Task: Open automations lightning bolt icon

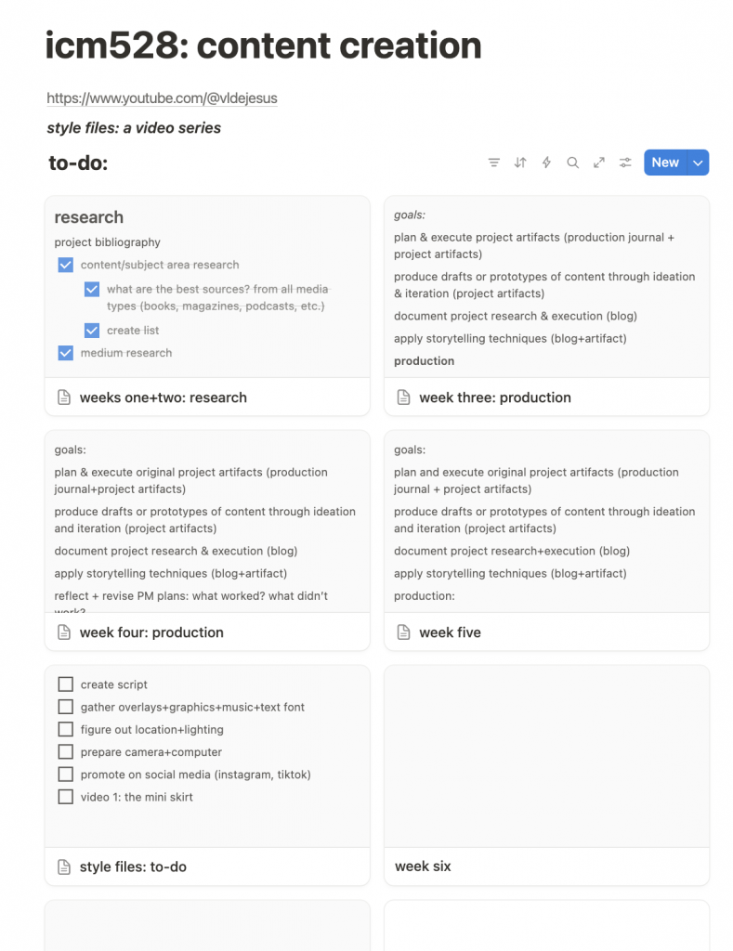Action: click(x=546, y=163)
